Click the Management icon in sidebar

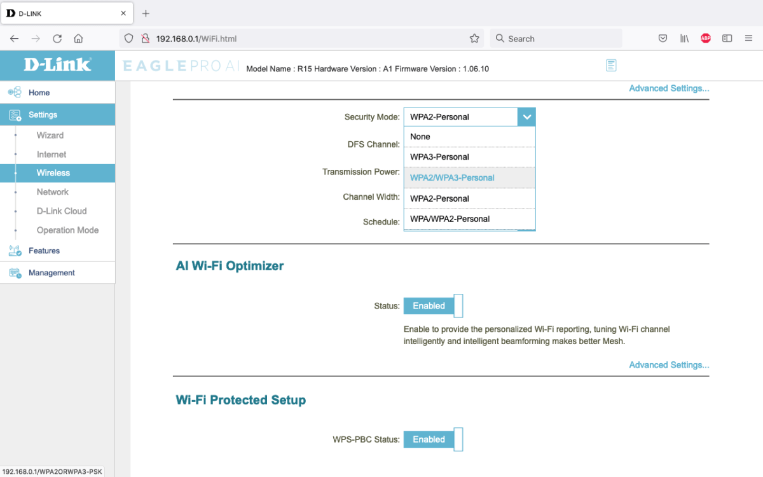(15, 273)
